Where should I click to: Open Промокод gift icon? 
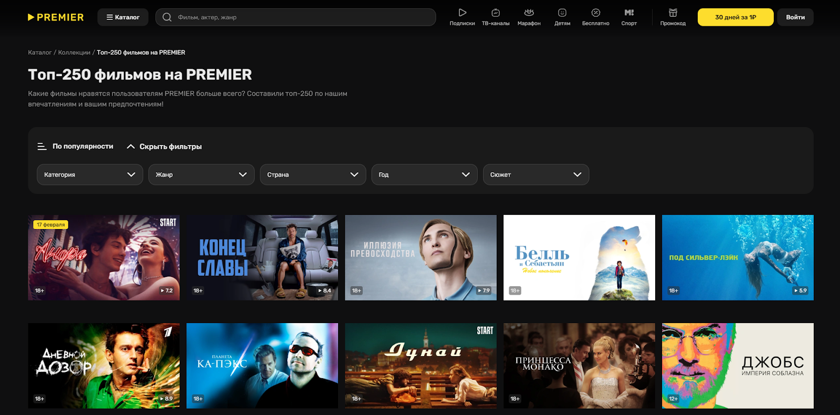pyautogui.click(x=673, y=13)
